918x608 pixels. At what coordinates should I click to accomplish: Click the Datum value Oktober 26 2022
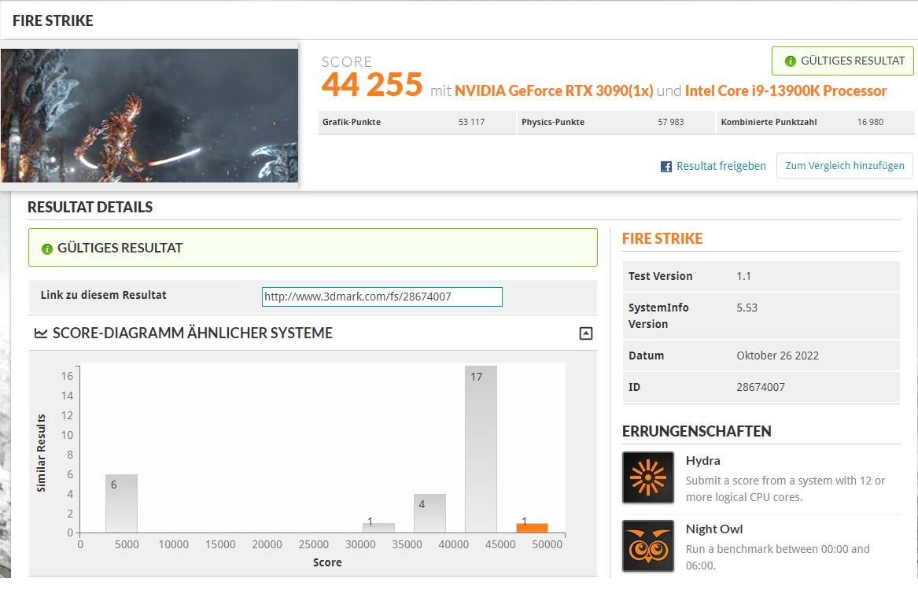[777, 356]
